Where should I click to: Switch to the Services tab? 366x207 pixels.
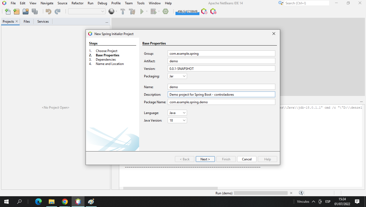pyautogui.click(x=43, y=22)
